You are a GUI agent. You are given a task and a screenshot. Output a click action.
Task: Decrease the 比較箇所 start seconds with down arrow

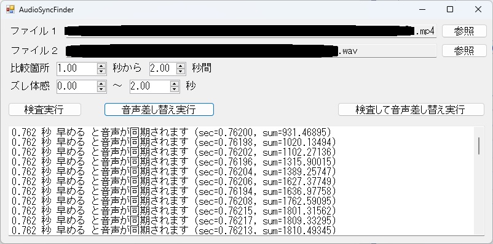[x=101, y=71]
